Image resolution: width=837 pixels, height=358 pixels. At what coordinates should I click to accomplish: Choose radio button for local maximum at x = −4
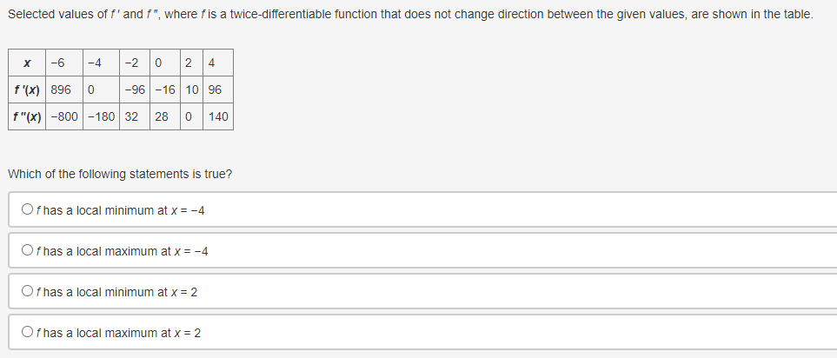(27, 250)
